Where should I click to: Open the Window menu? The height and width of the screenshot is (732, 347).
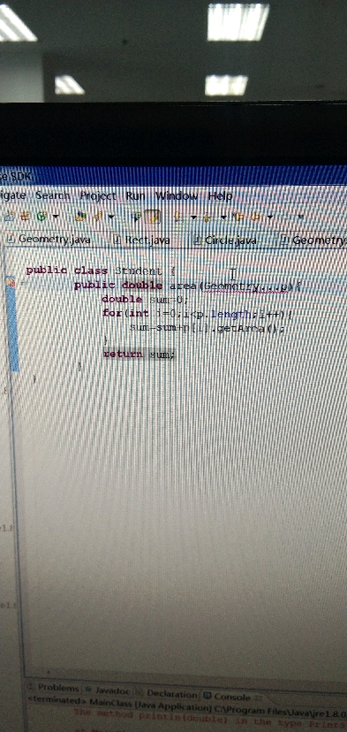177,195
